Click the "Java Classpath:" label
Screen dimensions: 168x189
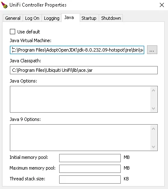click(x=25, y=61)
